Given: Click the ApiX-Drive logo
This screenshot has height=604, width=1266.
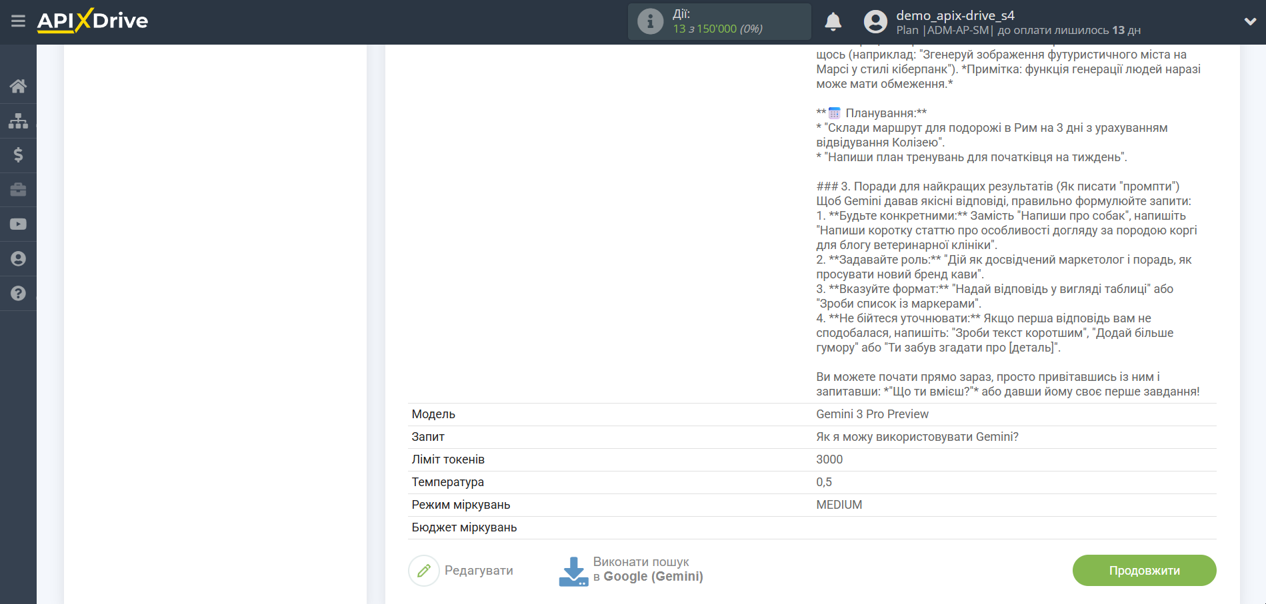Looking at the screenshot, I should pyautogui.click(x=93, y=21).
